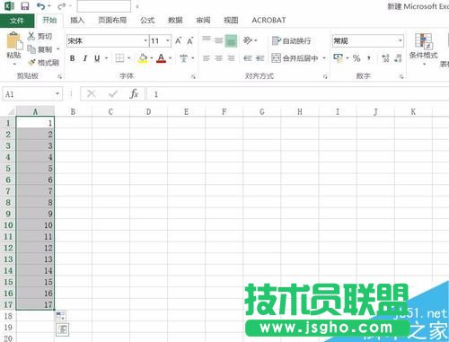The image size is (449, 342).
Task: Click the 合并后居中 merge and center button
Action: pyautogui.click(x=295, y=58)
